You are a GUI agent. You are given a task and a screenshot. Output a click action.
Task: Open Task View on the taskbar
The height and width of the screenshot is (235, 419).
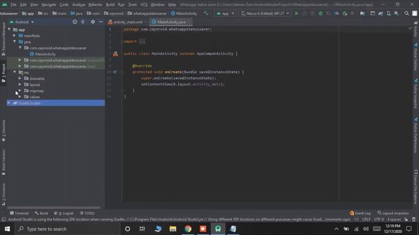pos(142,229)
